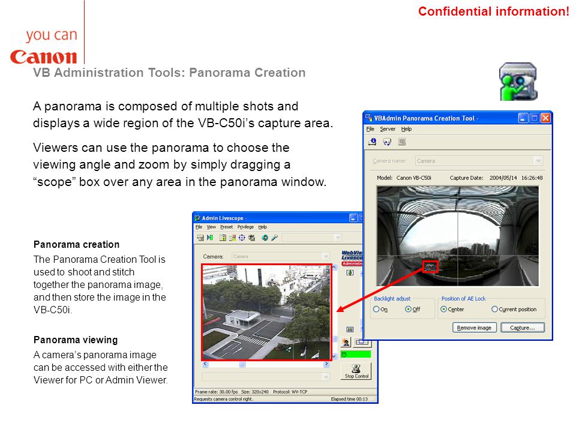Click the green zoom bracket icon beside video

coord(350,272)
